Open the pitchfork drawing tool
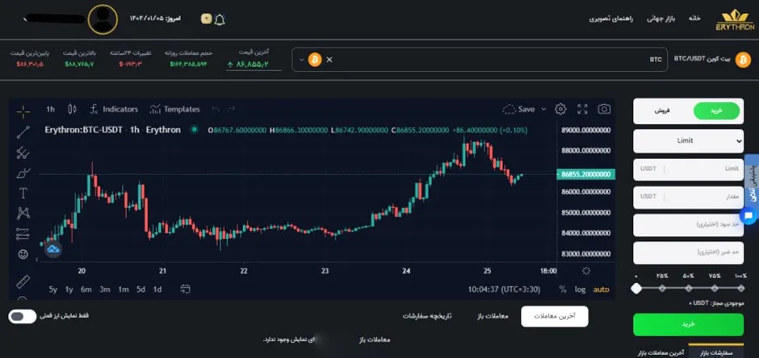The image size is (759, 358). [x=23, y=153]
